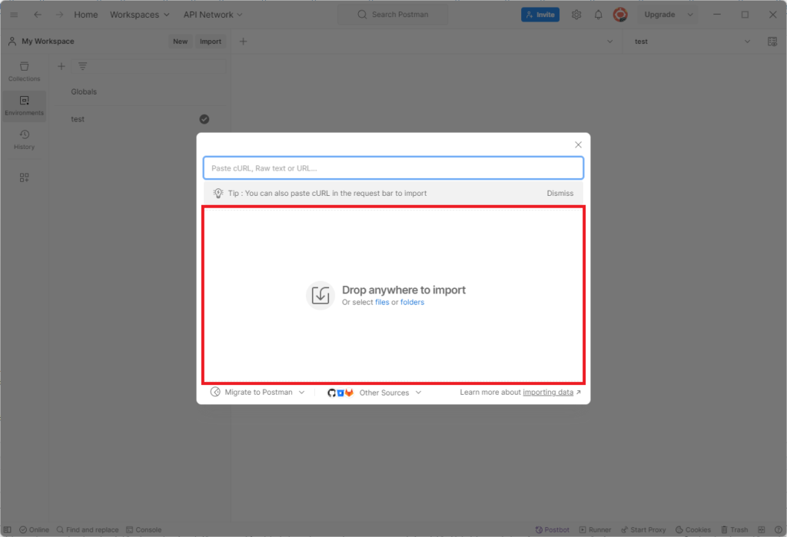
Task: Open Cookies manager
Action: click(692, 529)
